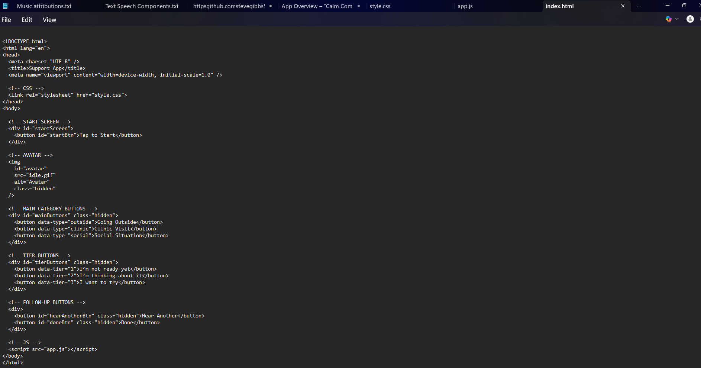Click the link rel="stylesheet" line

point(68,95)
